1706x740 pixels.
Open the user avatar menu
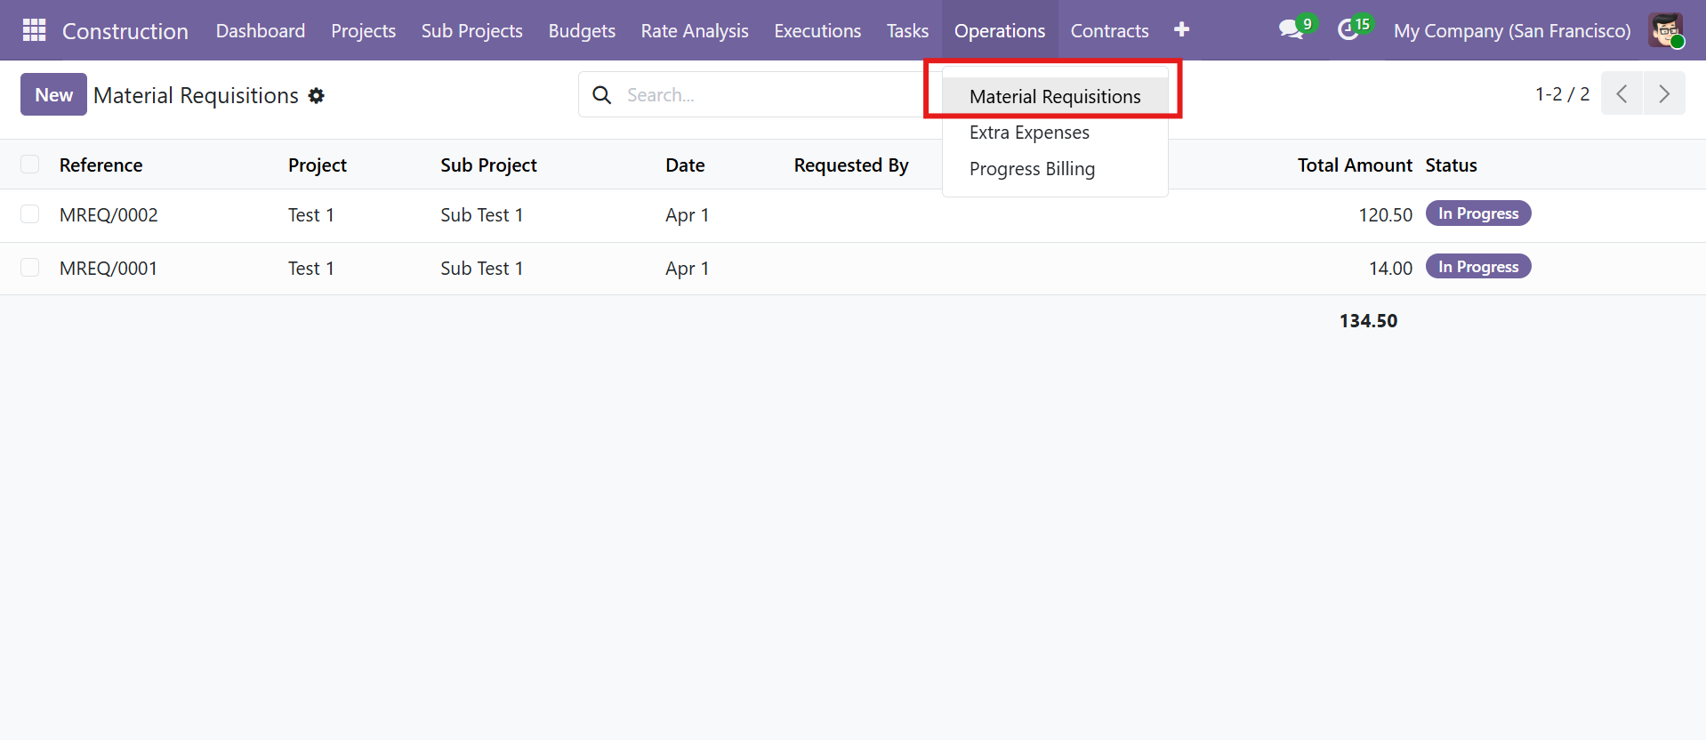tap(1666, 30)
